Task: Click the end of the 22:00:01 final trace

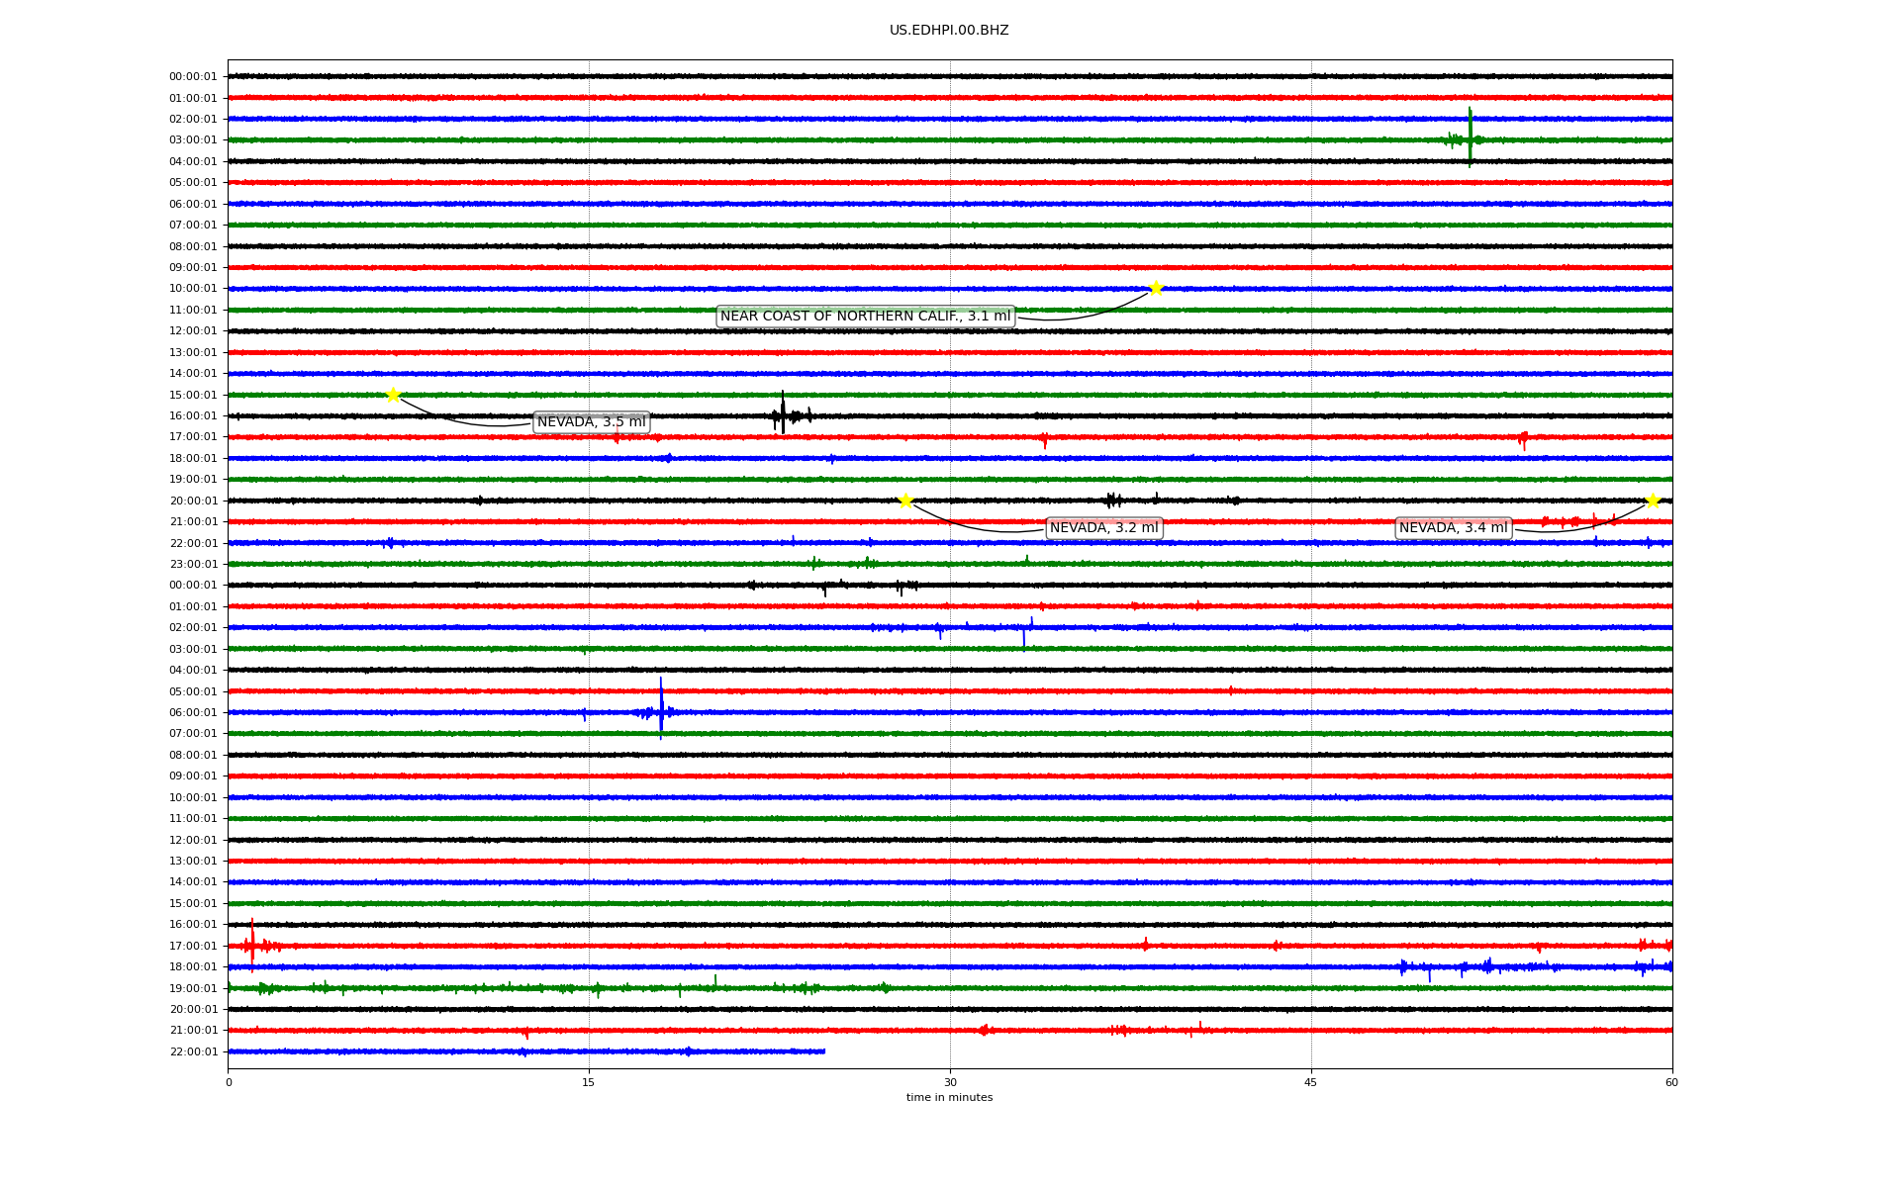Action: point(824,1051)
